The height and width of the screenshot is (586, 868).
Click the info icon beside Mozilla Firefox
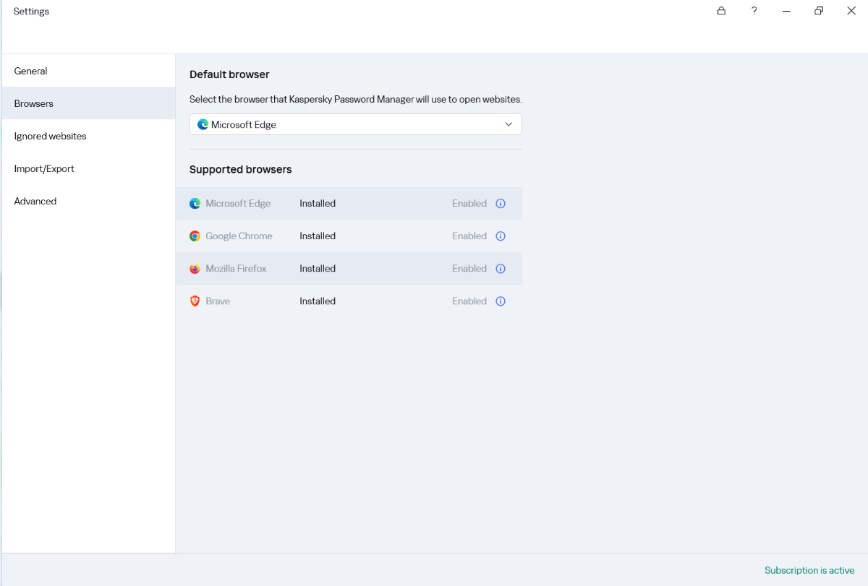pos(501,269)
